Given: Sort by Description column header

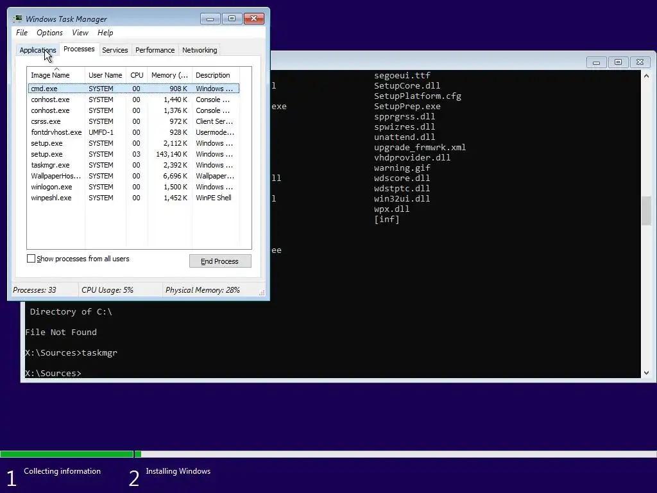Looking at the screenshot, I should pyautogui.click(x=216, y=75).
